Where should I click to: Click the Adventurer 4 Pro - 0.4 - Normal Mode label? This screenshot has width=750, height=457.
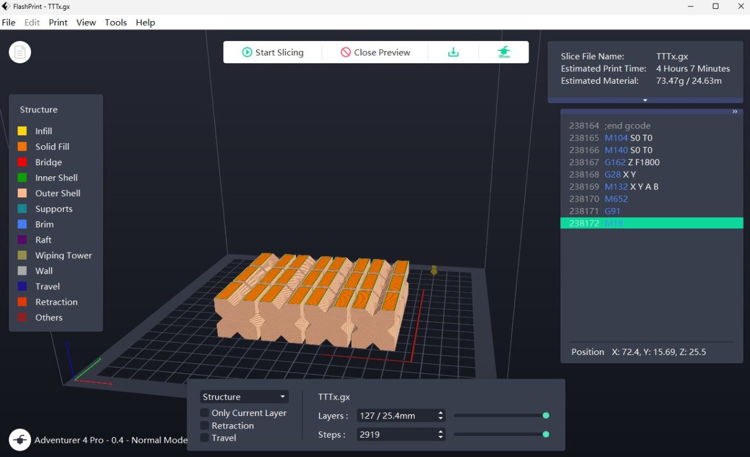[x=111, y=440]
